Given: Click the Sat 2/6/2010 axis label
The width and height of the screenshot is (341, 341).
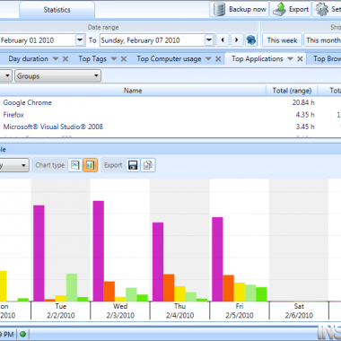Looking at the screenshot, I should tap(299, 310).
